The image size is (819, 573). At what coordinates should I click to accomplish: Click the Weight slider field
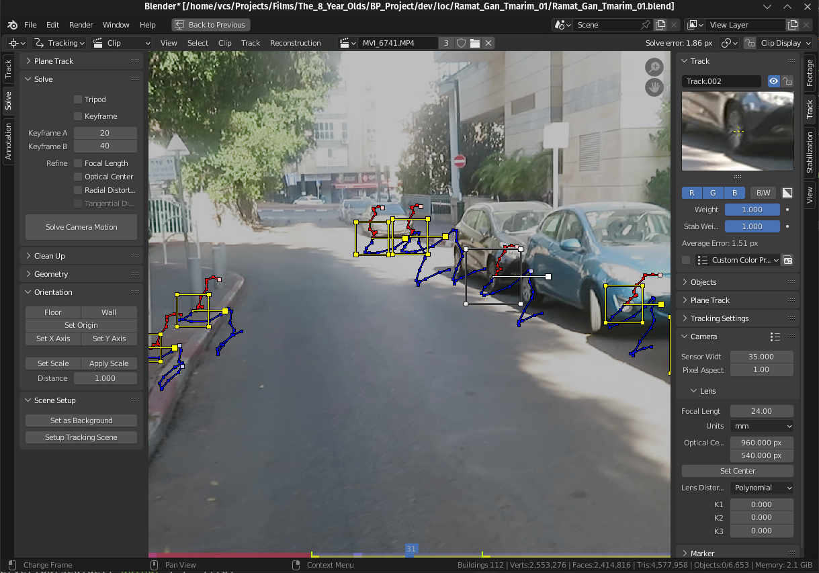click(x=752, y=210)
